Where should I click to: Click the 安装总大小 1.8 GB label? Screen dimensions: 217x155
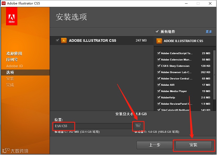(131, 114)
